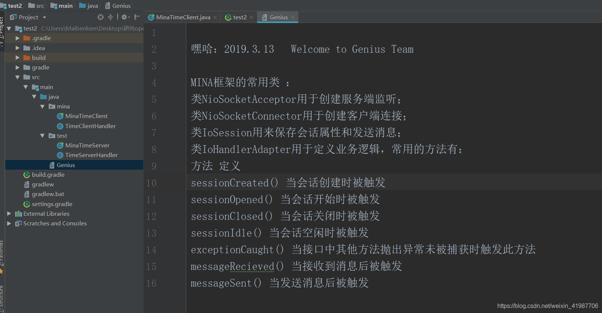Click the Scratches and Consoles icon

pyautogui.click(x=19, y=223)
